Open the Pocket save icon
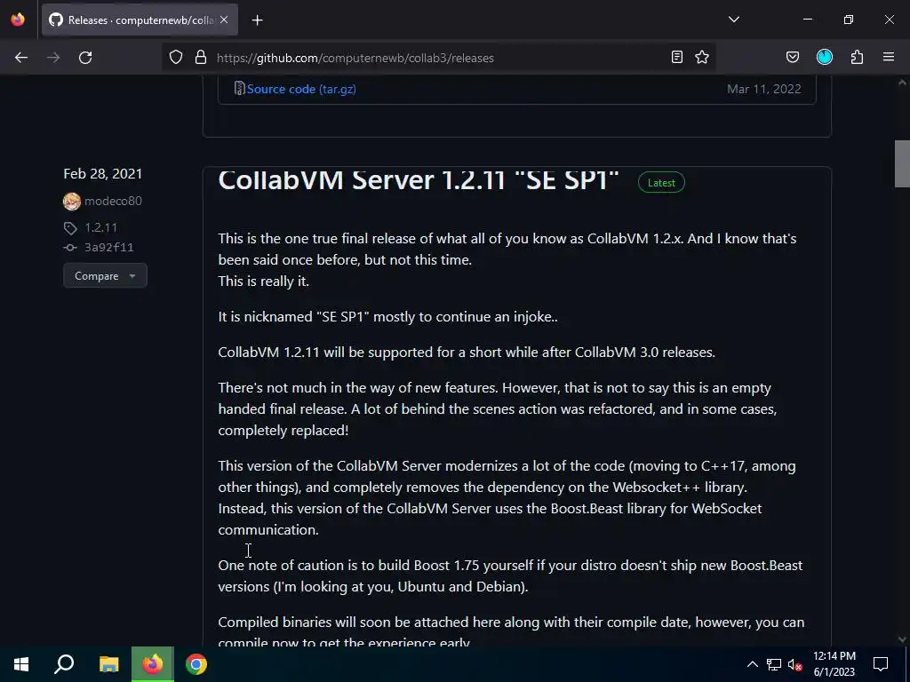Viewport: 910px width, 682px height. (792, 57)
